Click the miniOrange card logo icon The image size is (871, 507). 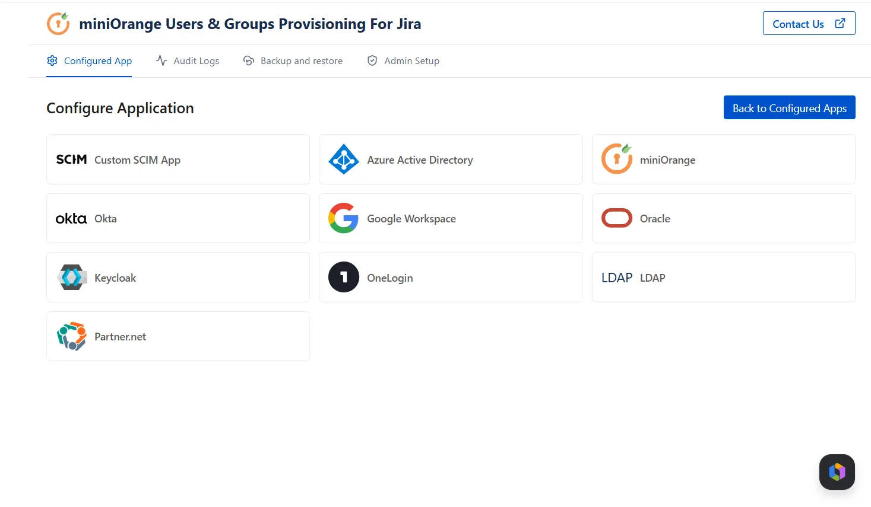click(617, 159)
